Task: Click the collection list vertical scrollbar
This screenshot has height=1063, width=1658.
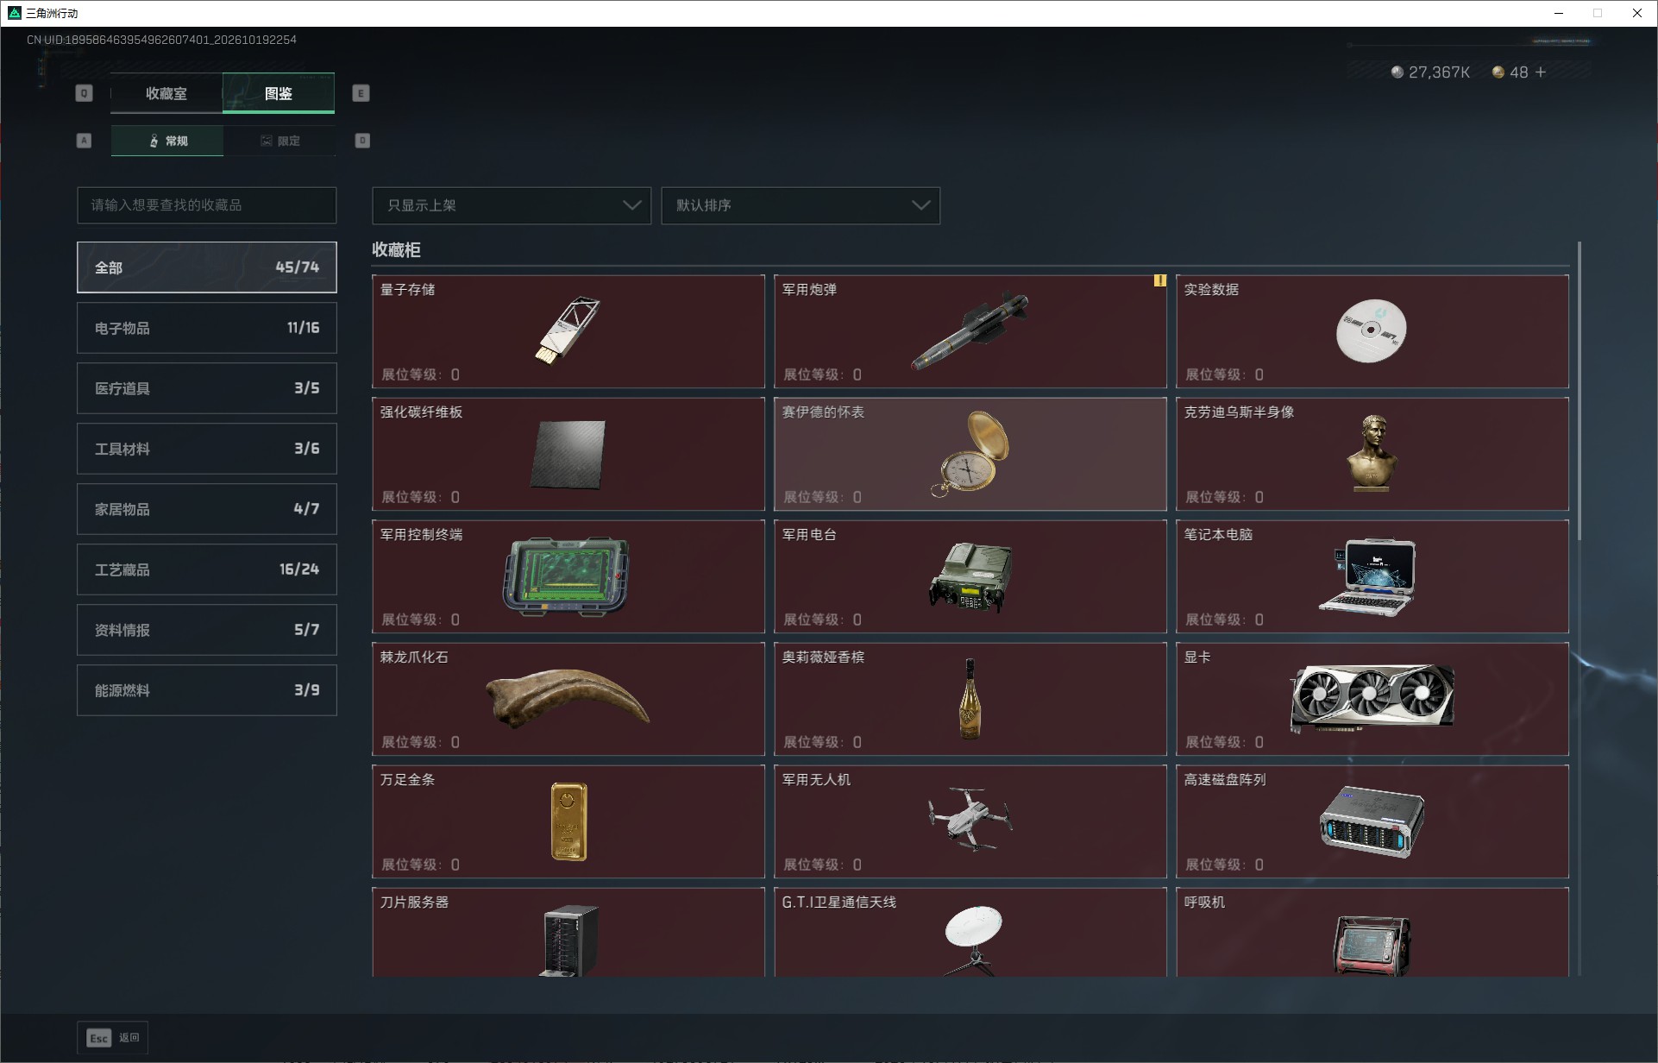Action: click(1579, 390)
